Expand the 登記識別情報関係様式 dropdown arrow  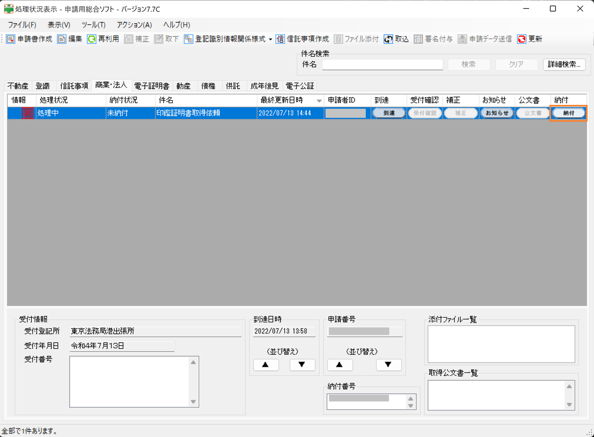(271, 39)
